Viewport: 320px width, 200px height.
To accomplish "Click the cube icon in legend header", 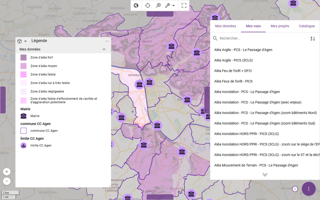I will (19, 41).
